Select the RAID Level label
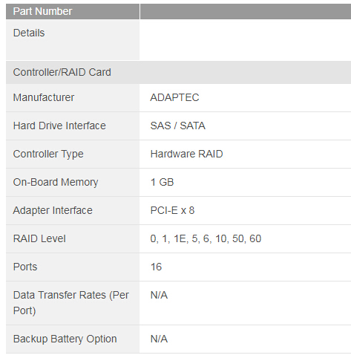351x358 pixels. click(x=39, y=238)
